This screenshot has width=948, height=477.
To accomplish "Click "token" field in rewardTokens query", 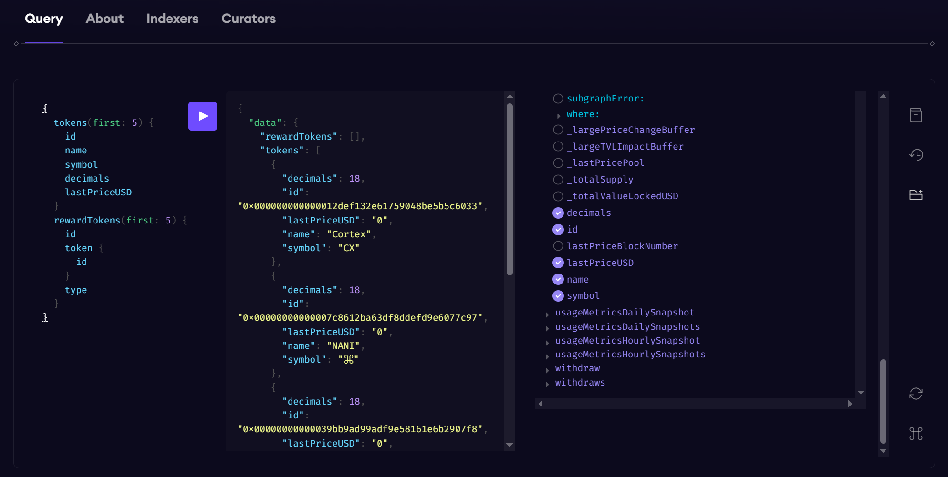I will coord(79,248).
